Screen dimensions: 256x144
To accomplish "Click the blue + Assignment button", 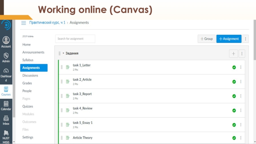I will [x=229, y=39].
